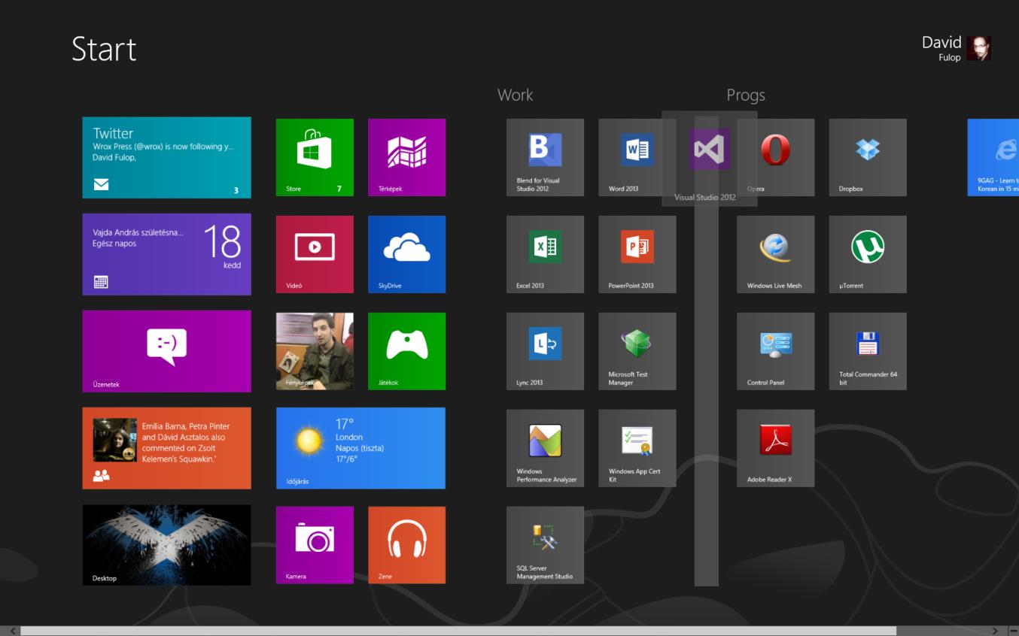The height and width of the screenshot is (636, 1019).
Task: Open Windows Performance Analyzer tile
Action: click(545, 448)
